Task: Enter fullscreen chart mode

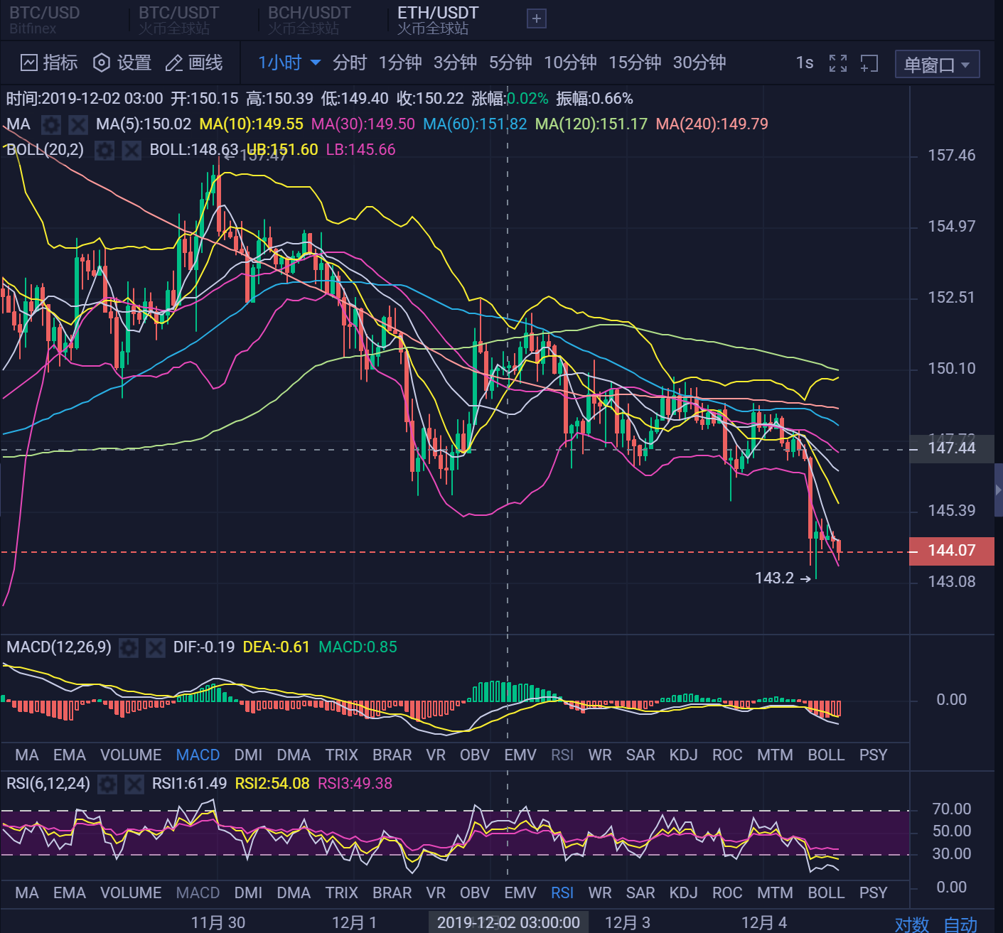Action: pos(838,63)
